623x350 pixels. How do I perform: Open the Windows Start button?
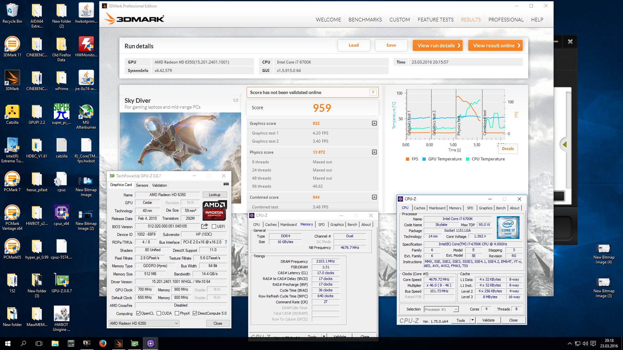click(x=8, y=343)
